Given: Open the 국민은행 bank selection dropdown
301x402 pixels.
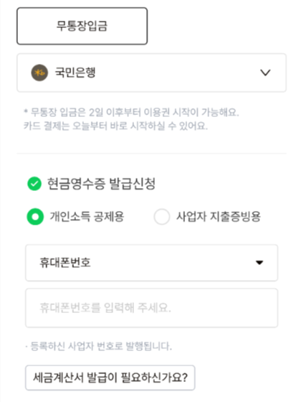Looking at the screenshot, I should click(151, 73).
